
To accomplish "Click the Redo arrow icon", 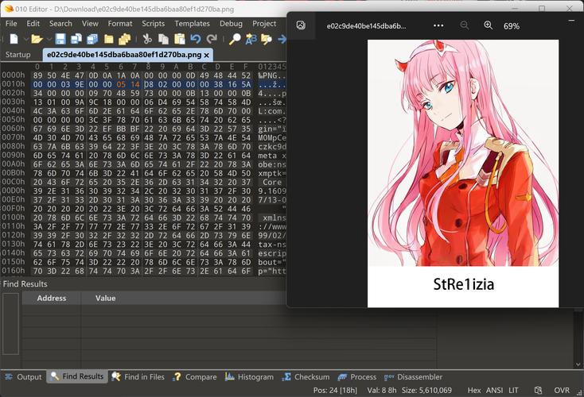I will pos(212,39).
